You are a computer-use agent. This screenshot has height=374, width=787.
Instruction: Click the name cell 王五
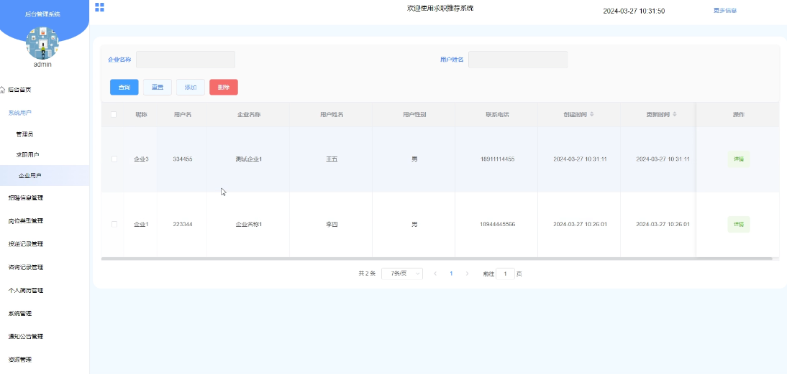(332, 159)
